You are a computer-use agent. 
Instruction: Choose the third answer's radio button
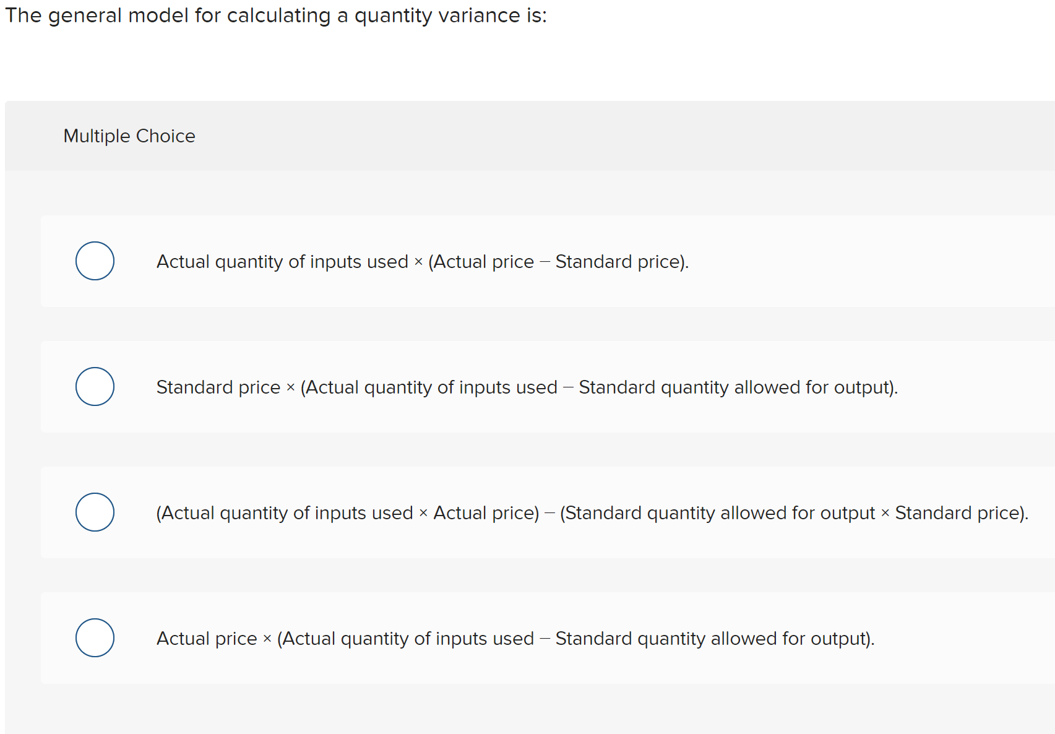coord(94,512)
